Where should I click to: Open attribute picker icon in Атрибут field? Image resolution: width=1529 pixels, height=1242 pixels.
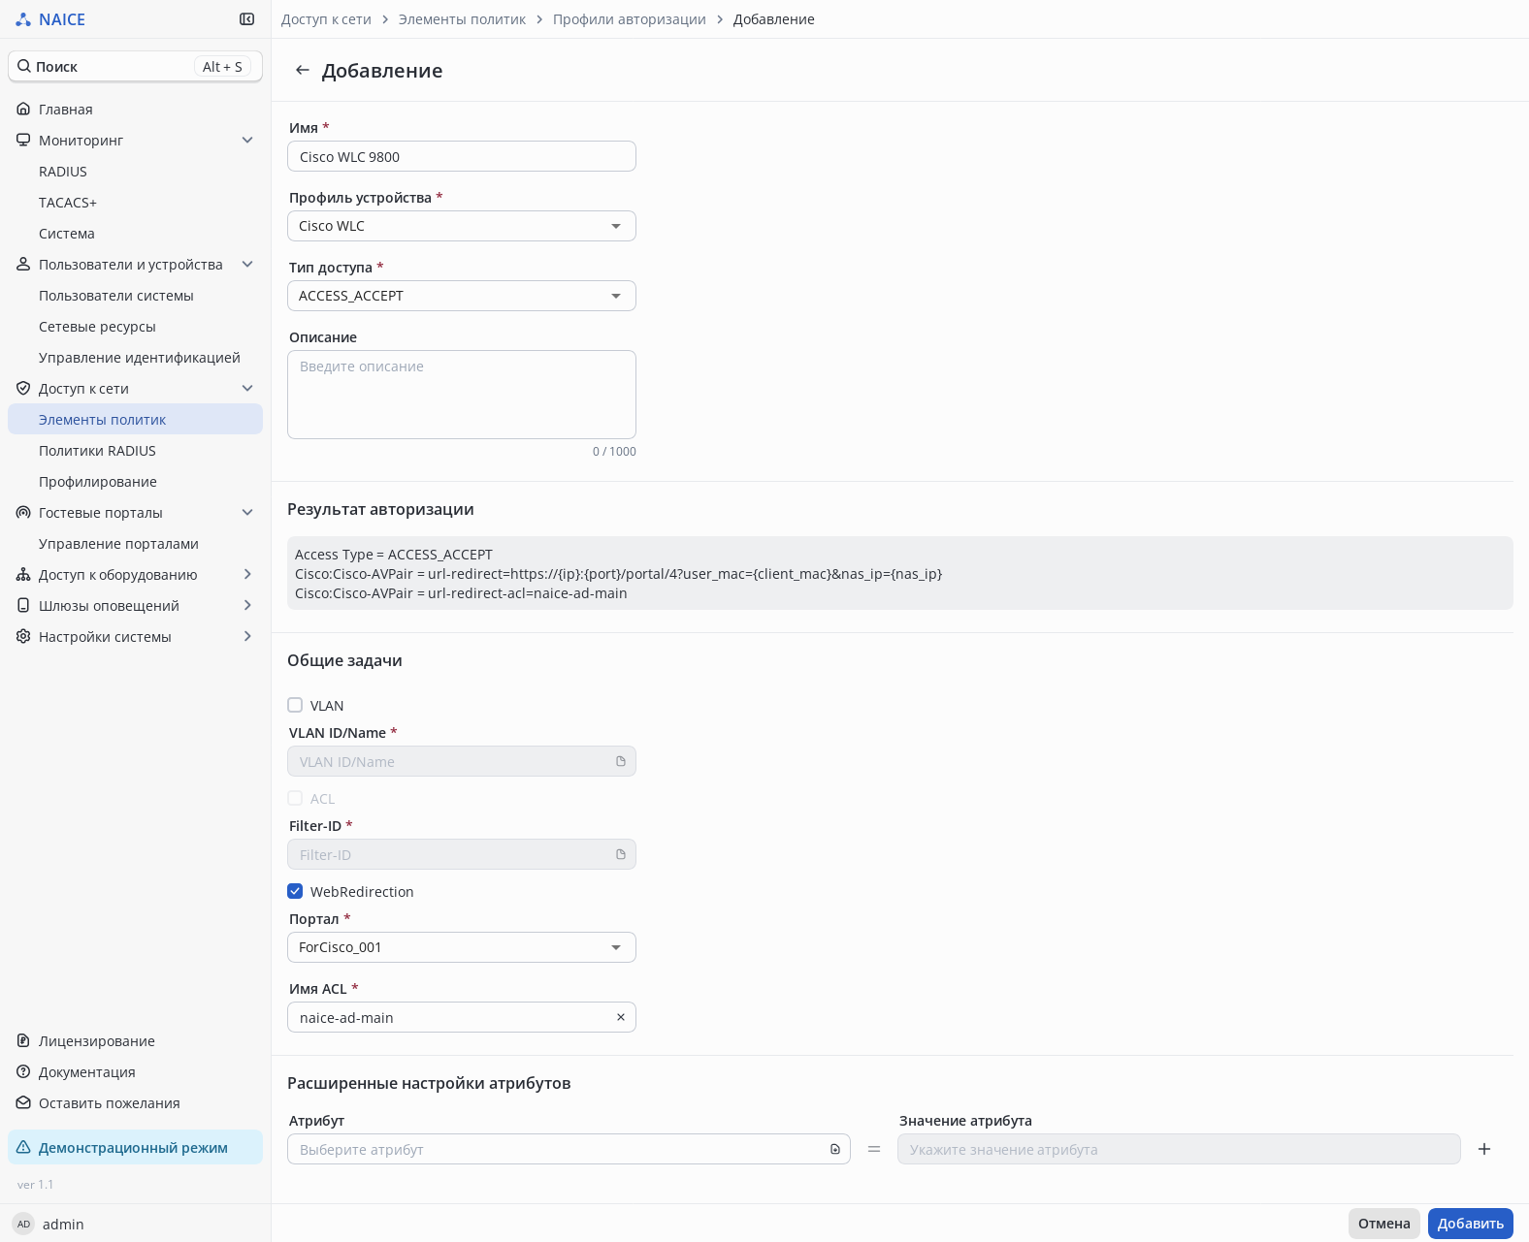pos(835,1149)
